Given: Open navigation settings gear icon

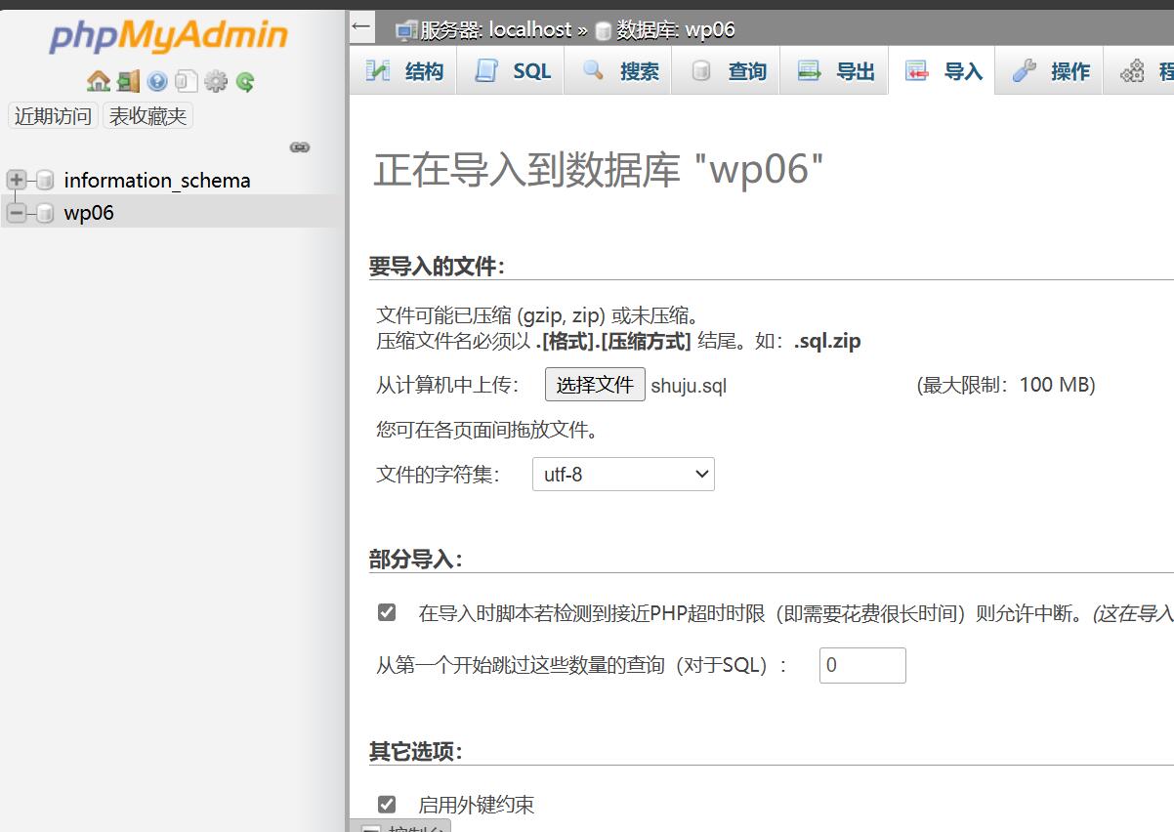Looking at the screenshot, I should click(216, 82).
